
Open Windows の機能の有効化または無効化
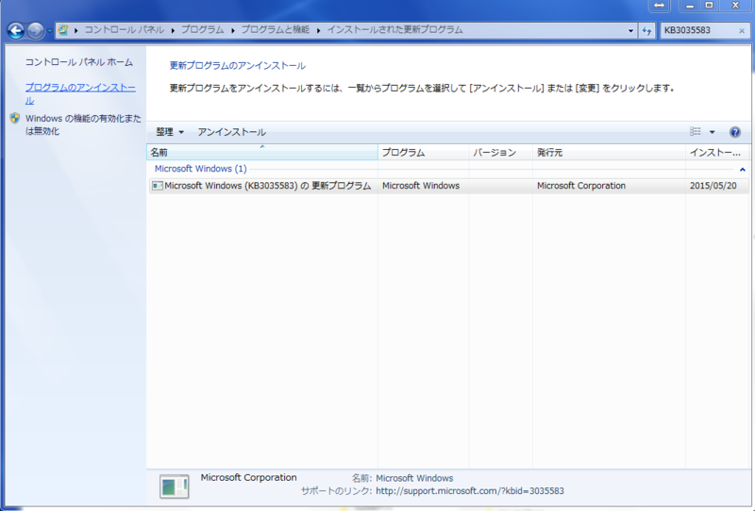[x=83, y=124]
